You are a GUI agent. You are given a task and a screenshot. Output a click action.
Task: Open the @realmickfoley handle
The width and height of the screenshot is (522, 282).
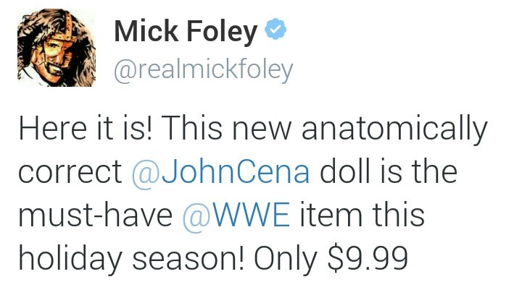click(x=203, y=69)
